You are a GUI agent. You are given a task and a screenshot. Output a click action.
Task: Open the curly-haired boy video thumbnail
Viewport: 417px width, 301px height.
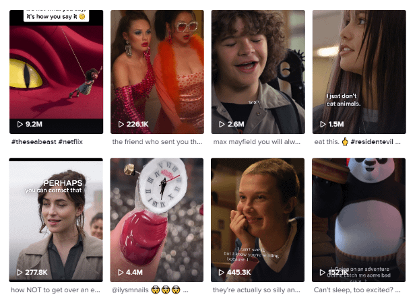tap(258, 72)
